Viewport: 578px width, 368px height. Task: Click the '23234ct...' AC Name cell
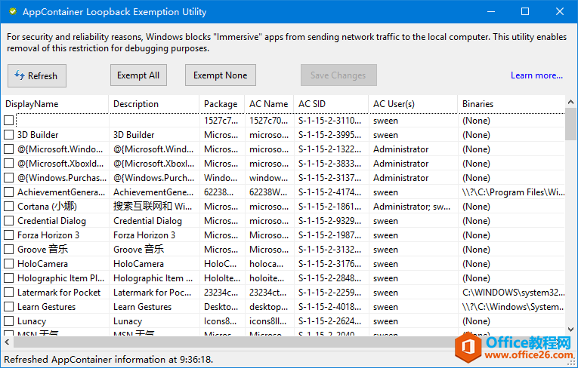tap(270, 293)
